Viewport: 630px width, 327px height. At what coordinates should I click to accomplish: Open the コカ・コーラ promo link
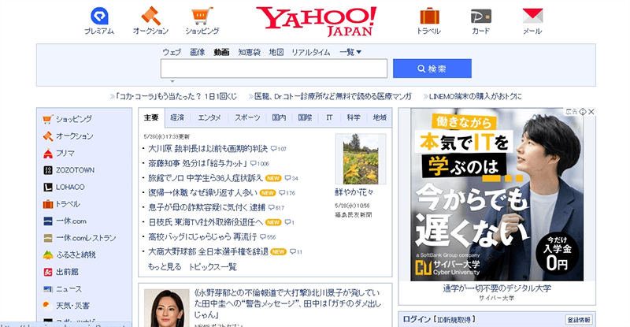(176, 97)
